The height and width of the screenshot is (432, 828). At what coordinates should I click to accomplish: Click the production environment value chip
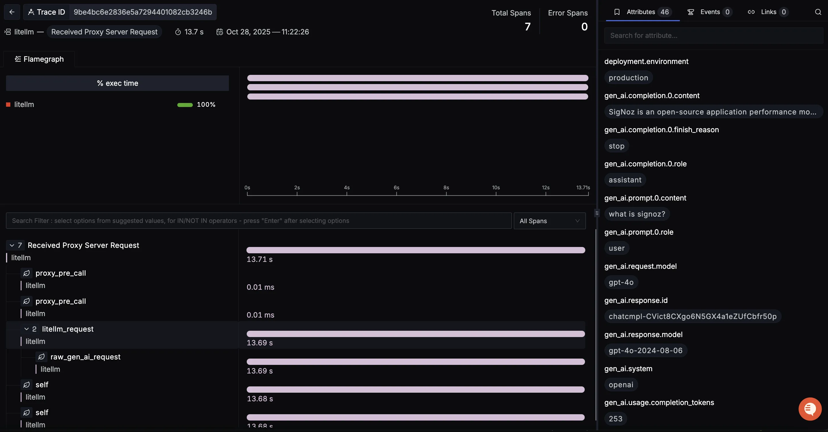(628, 77)
